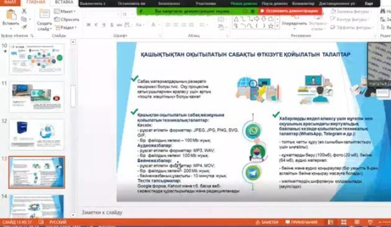Open the Макет layout dropdown
Image resolution: width=391 pixels, height=227 pixels.
coord(65,11)
